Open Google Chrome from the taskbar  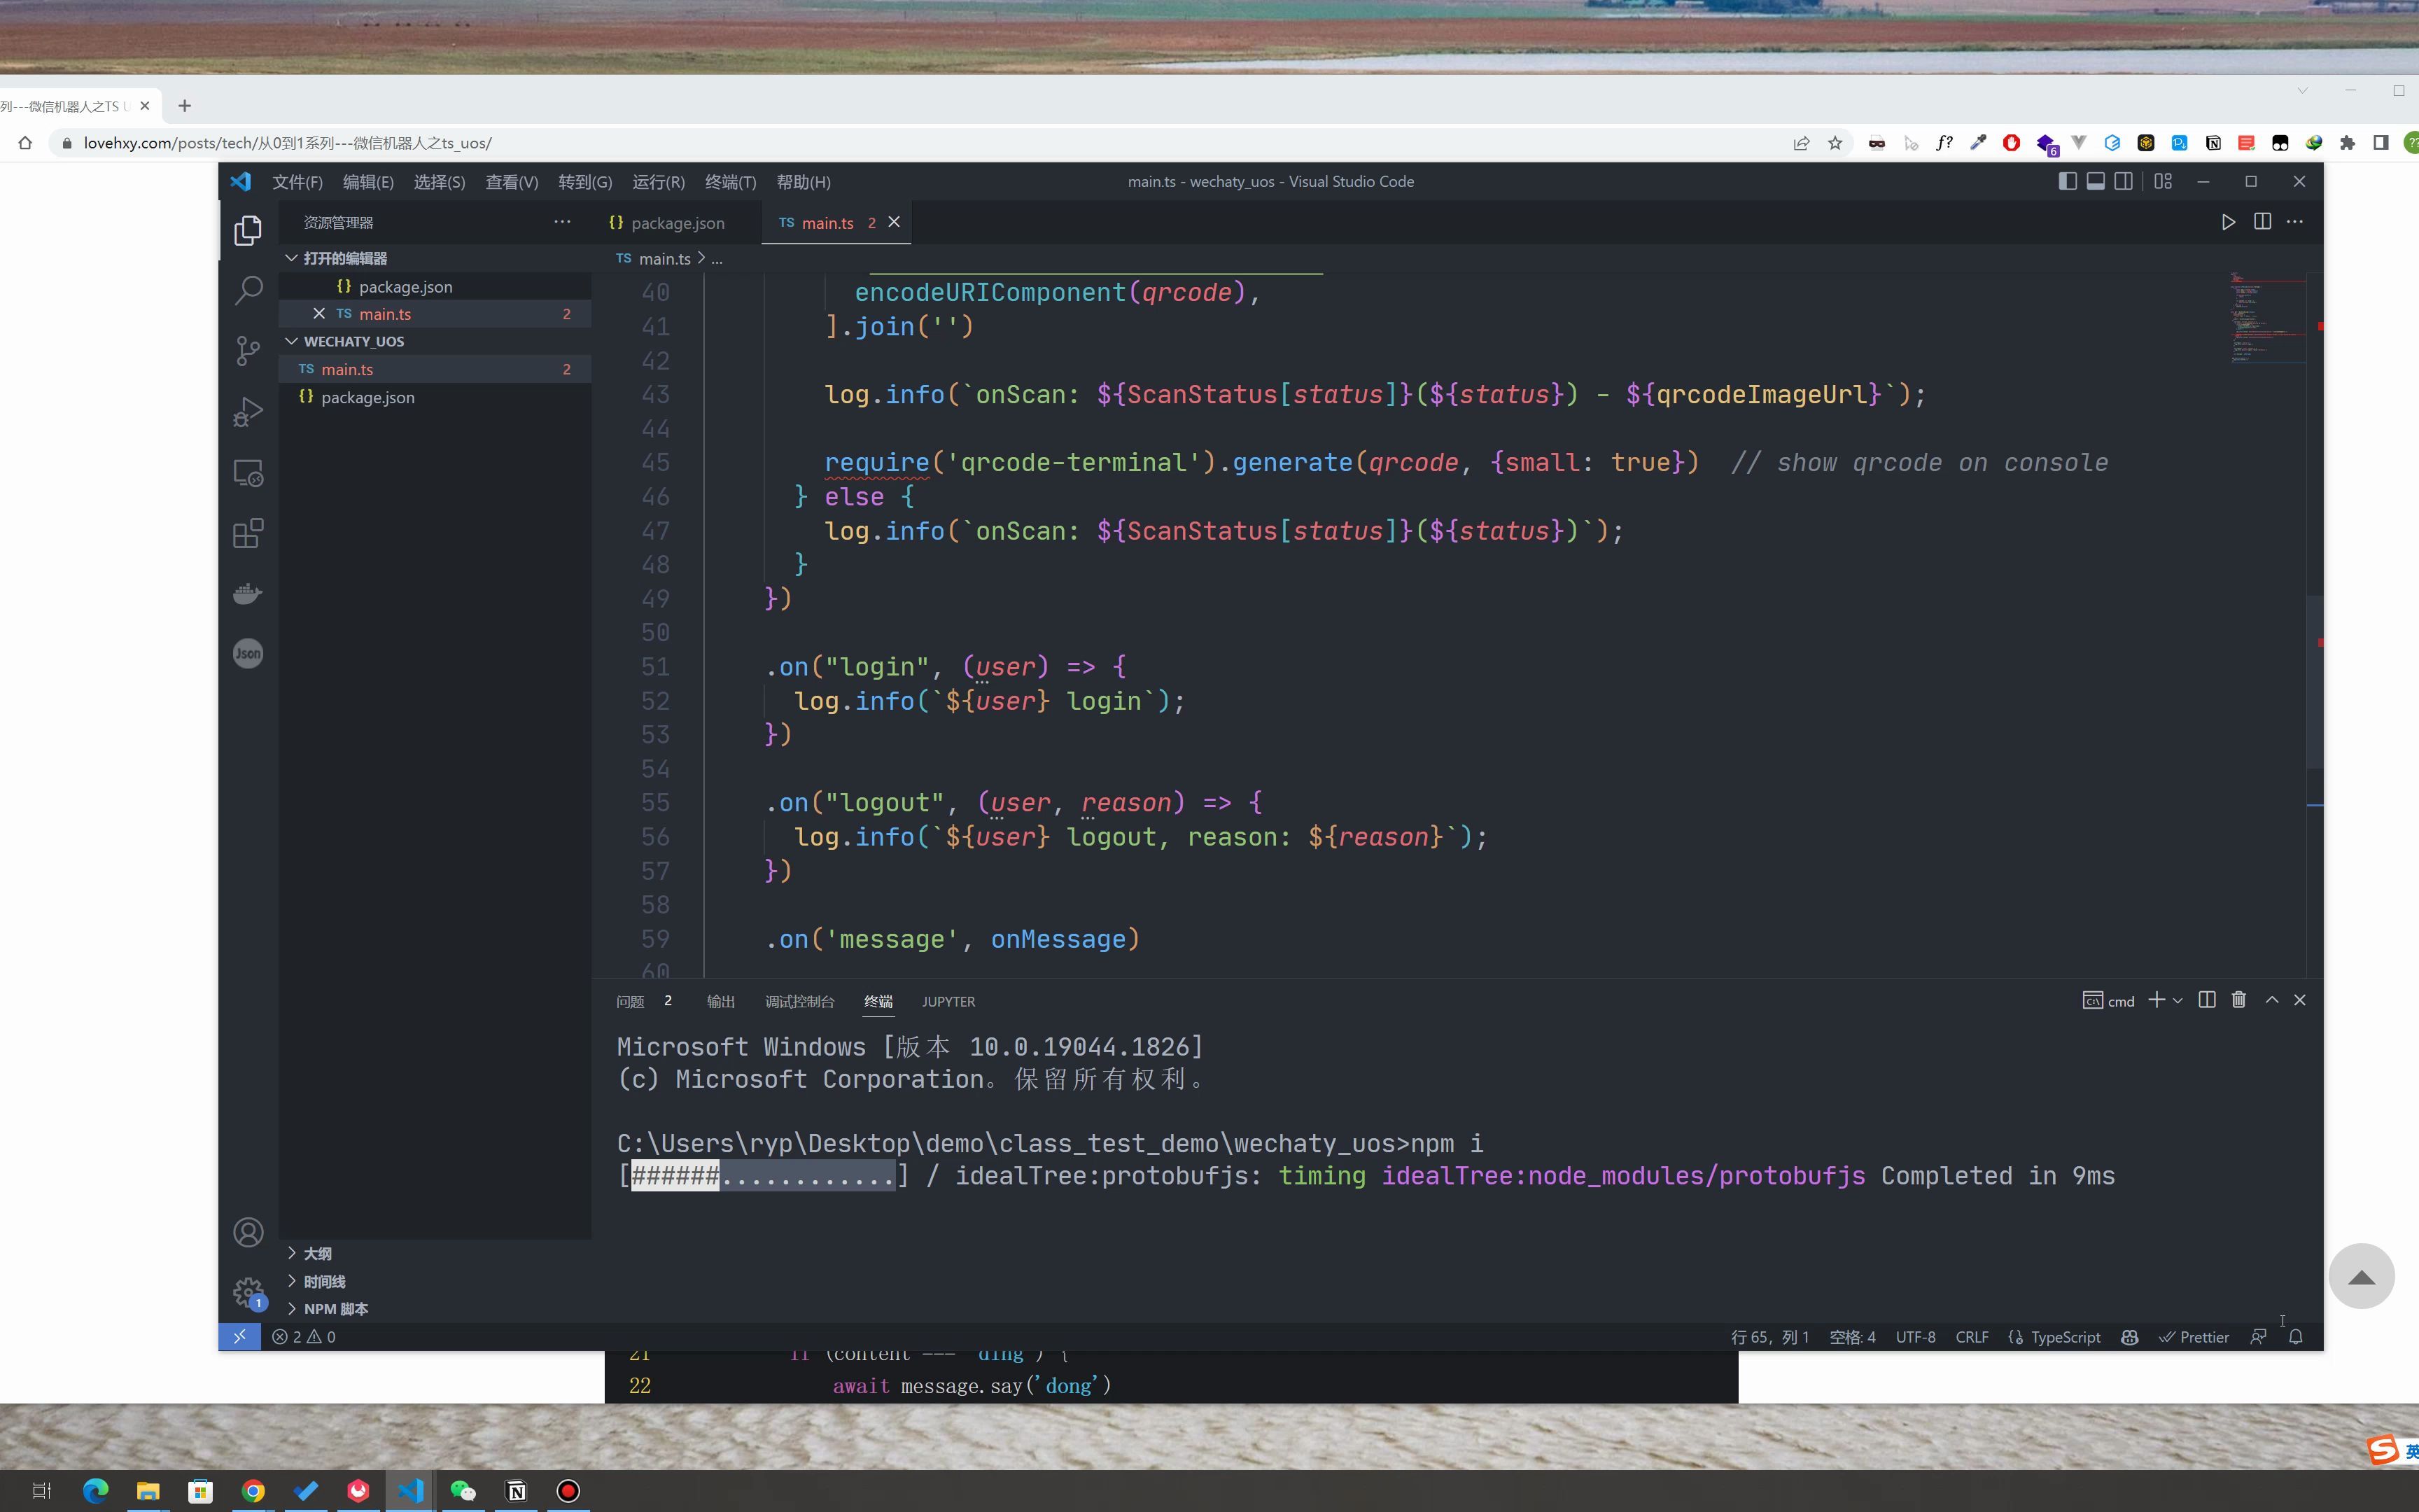[253, 1491]
